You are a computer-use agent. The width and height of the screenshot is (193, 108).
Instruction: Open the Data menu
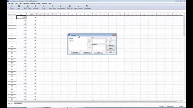20,4
